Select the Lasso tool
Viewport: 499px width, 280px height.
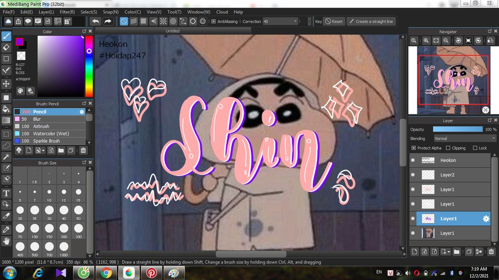6,145
